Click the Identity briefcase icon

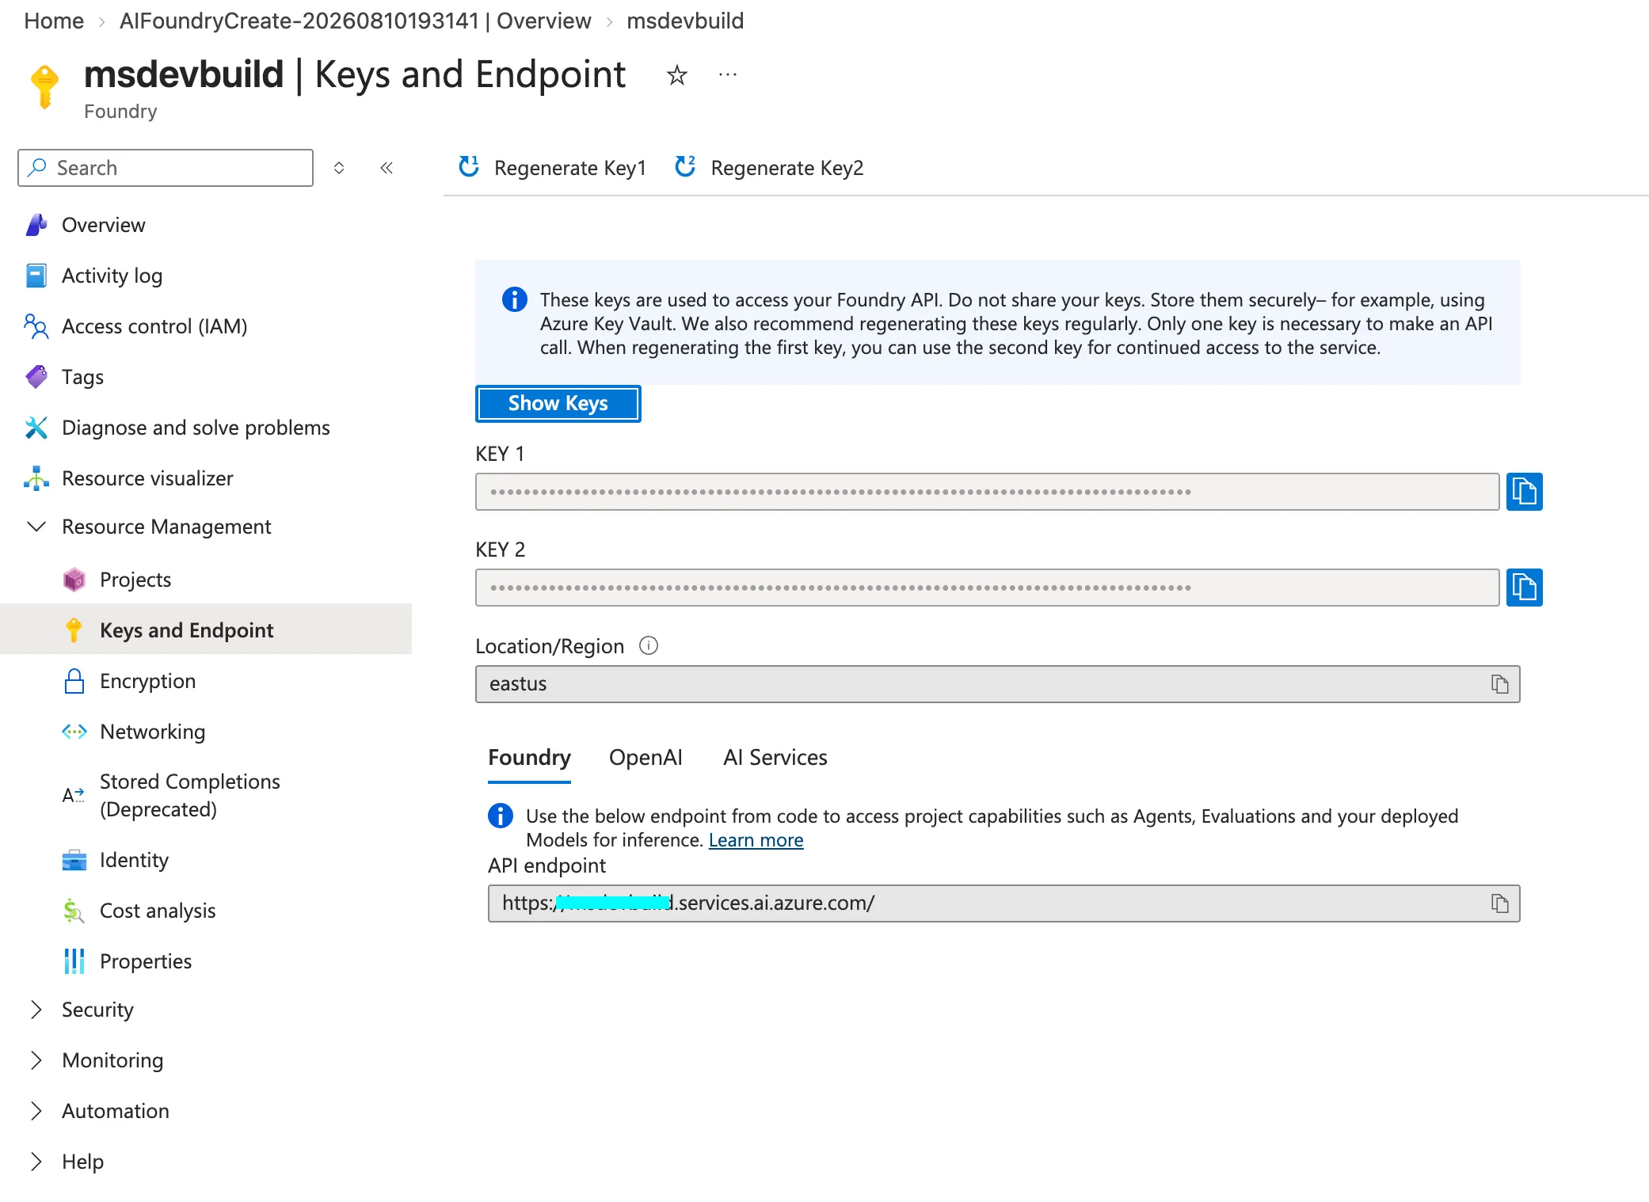pyautogui.click(x=74, y=860)
